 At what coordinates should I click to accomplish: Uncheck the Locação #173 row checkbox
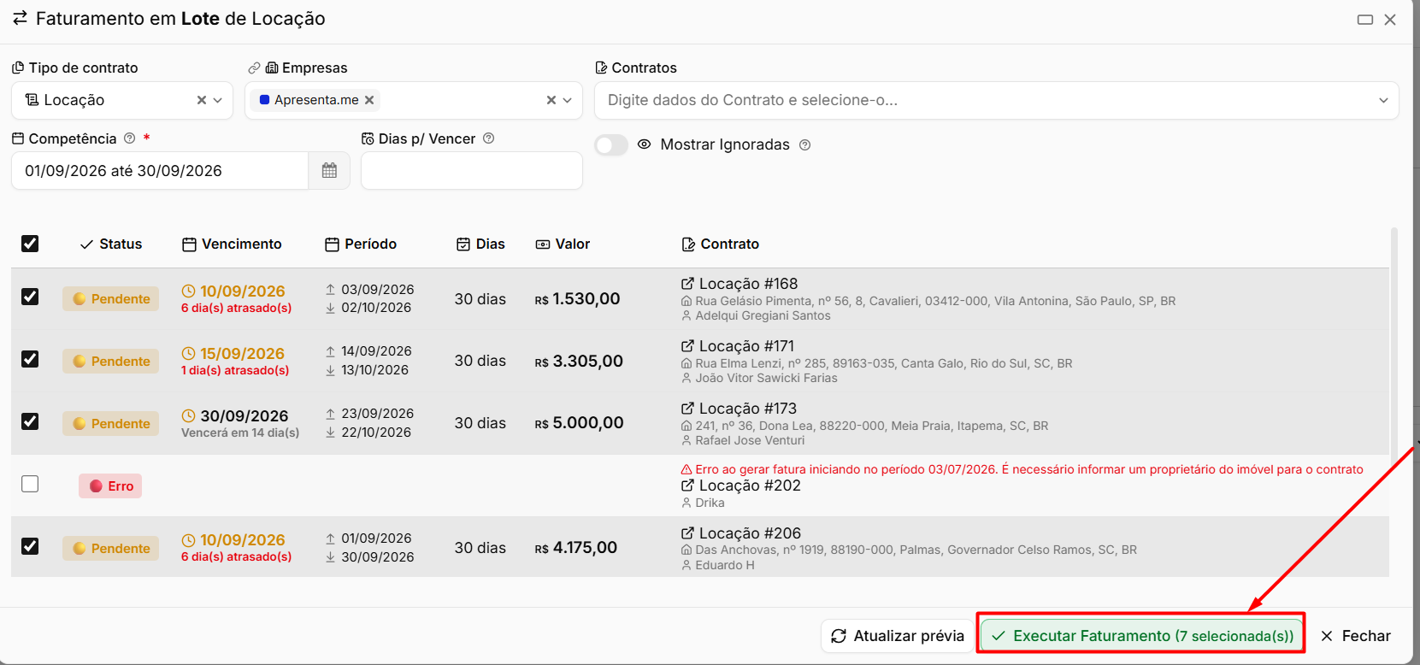point(30,421)
